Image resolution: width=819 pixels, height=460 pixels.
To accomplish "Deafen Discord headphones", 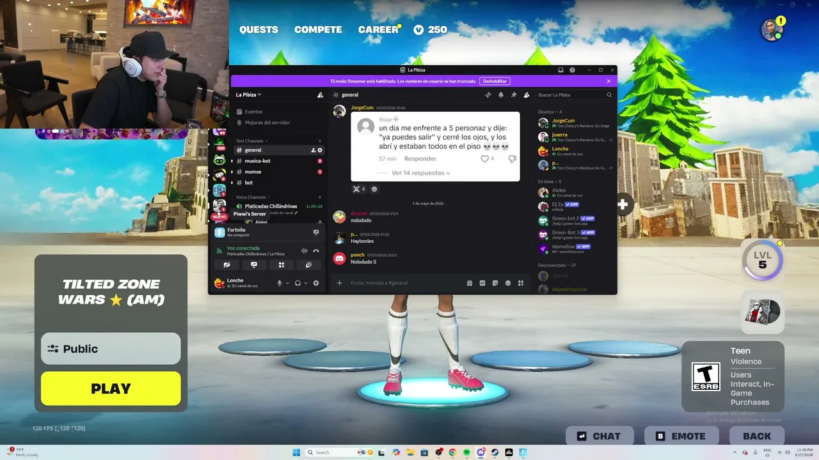I will 298,283.
